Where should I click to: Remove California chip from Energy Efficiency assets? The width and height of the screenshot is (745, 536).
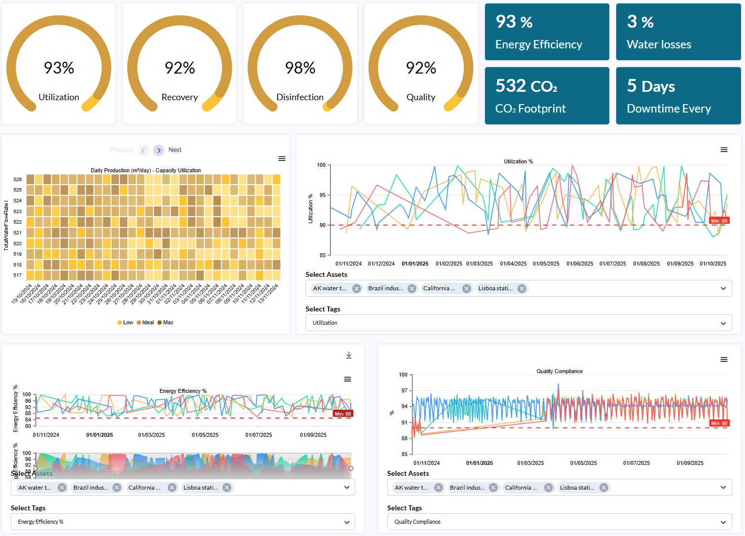[x=172, y=488]
